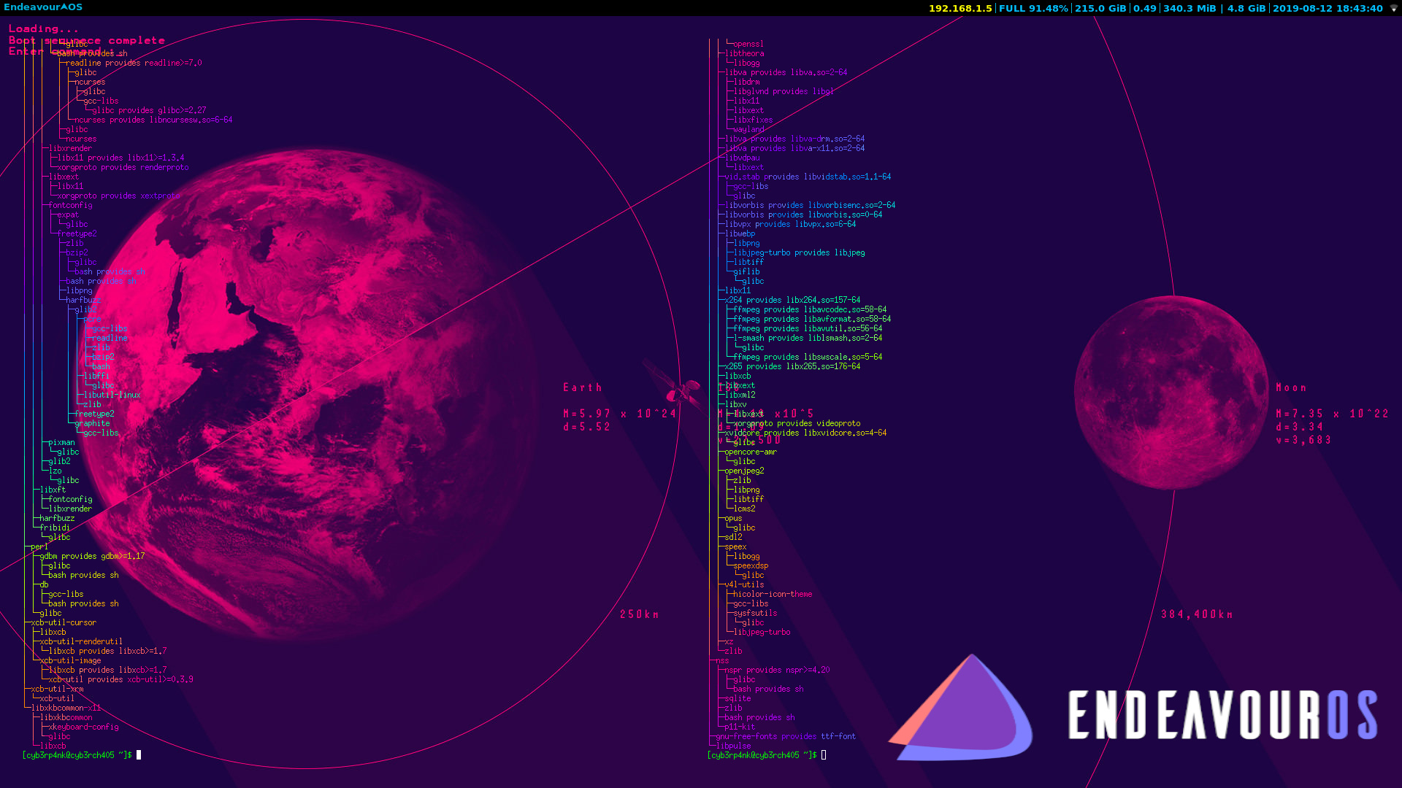Screen dimensions: 1402x788
Task: Click 'opencore-amr' in right terminal
Action: [x=751, y=452]
